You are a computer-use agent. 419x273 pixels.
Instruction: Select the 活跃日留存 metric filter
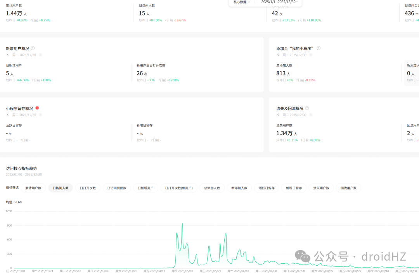click(x=267, y=188)
